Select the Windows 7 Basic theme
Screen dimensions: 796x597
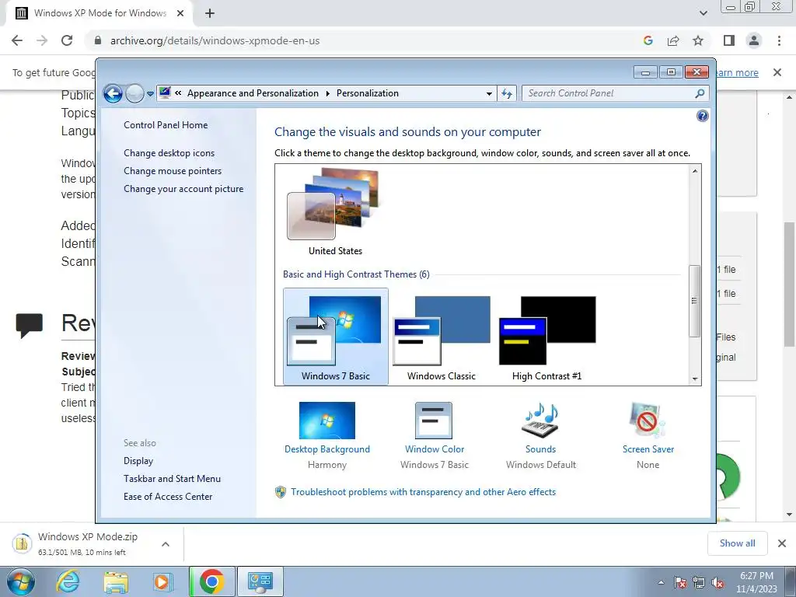[x=336, y=337]
